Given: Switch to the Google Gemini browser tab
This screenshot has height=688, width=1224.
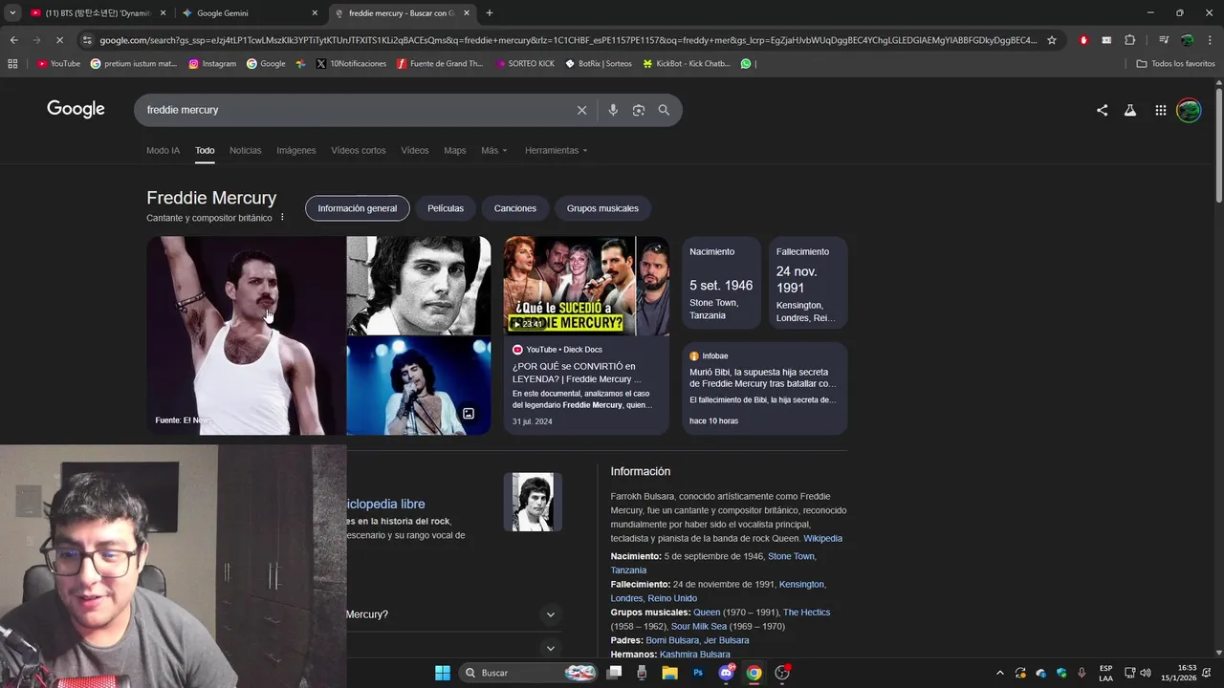Looking at the screenshot, I should (x=249, y=13).
